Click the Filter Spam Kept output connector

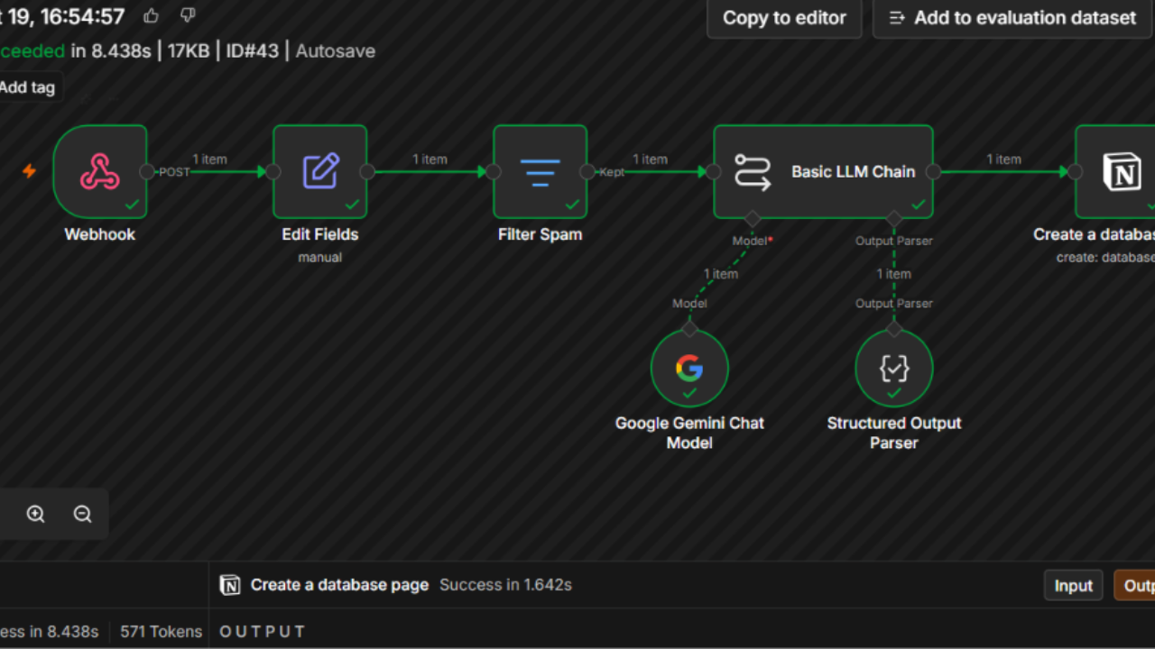[x=587, y=171]
